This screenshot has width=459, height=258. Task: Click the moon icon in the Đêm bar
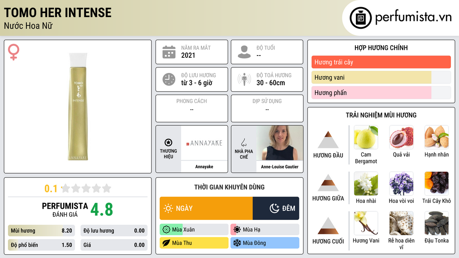[x=274, y=208]
